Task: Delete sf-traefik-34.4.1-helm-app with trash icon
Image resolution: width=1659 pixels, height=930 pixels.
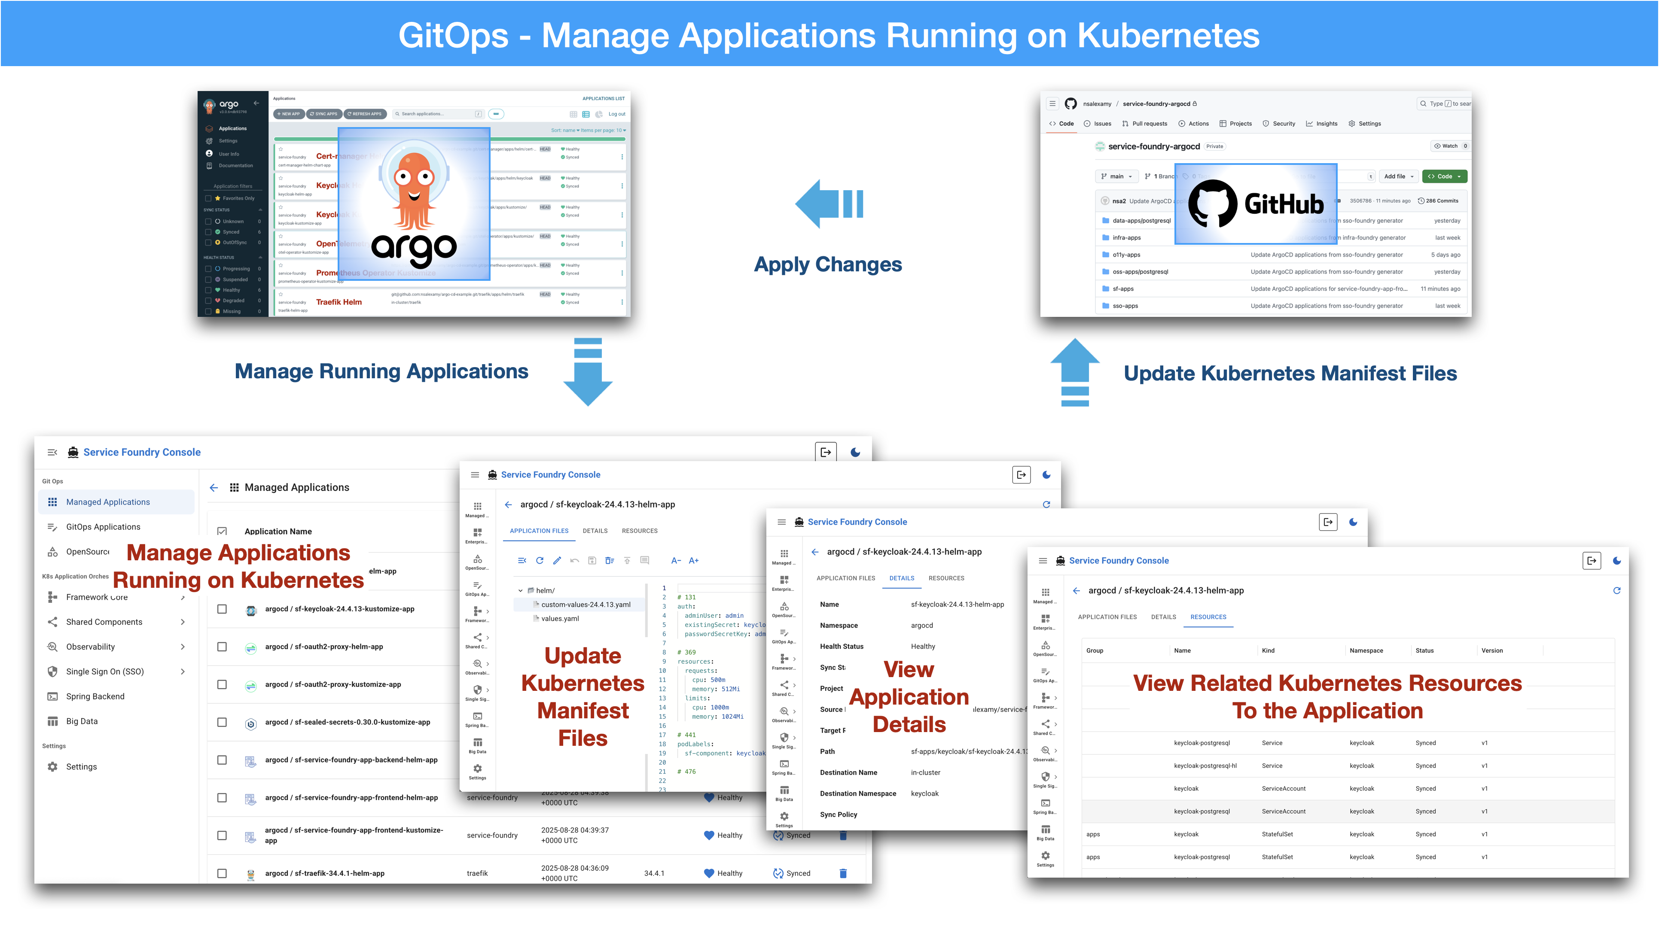Action: [843, 873]
